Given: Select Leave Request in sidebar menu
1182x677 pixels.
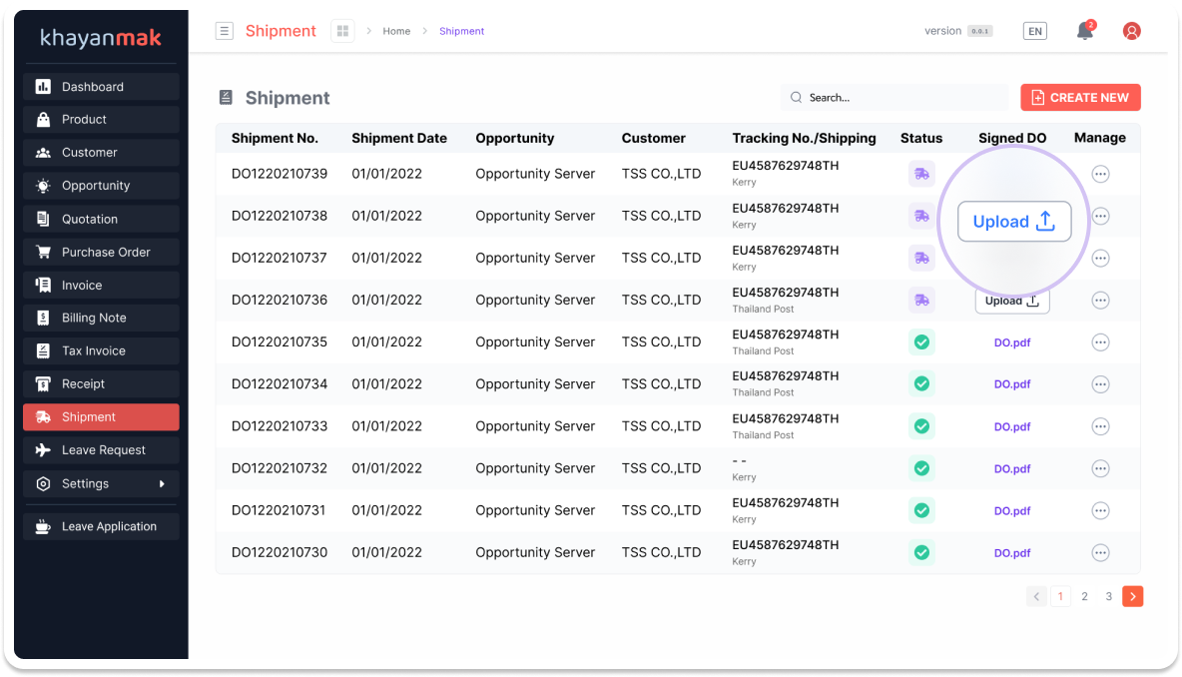Looking at the screenshot, I should (101, 450).
